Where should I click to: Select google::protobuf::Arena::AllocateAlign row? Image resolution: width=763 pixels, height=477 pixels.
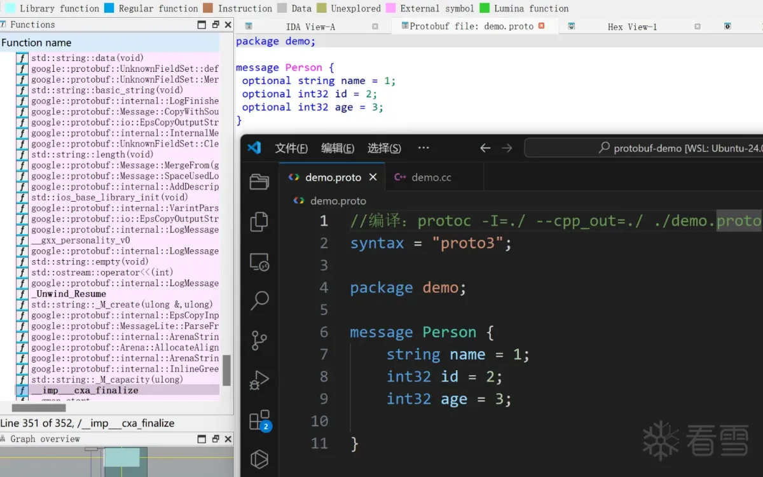point(118,347)
